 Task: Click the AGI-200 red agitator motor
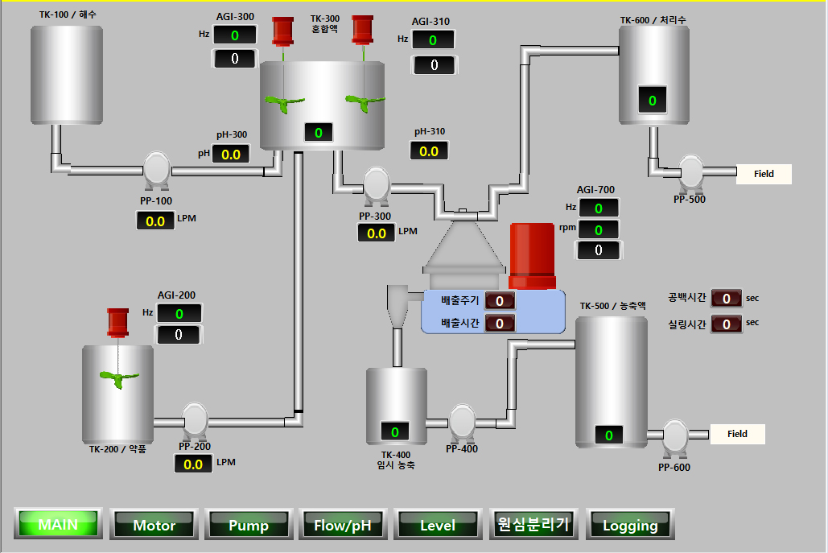(118, 322)
